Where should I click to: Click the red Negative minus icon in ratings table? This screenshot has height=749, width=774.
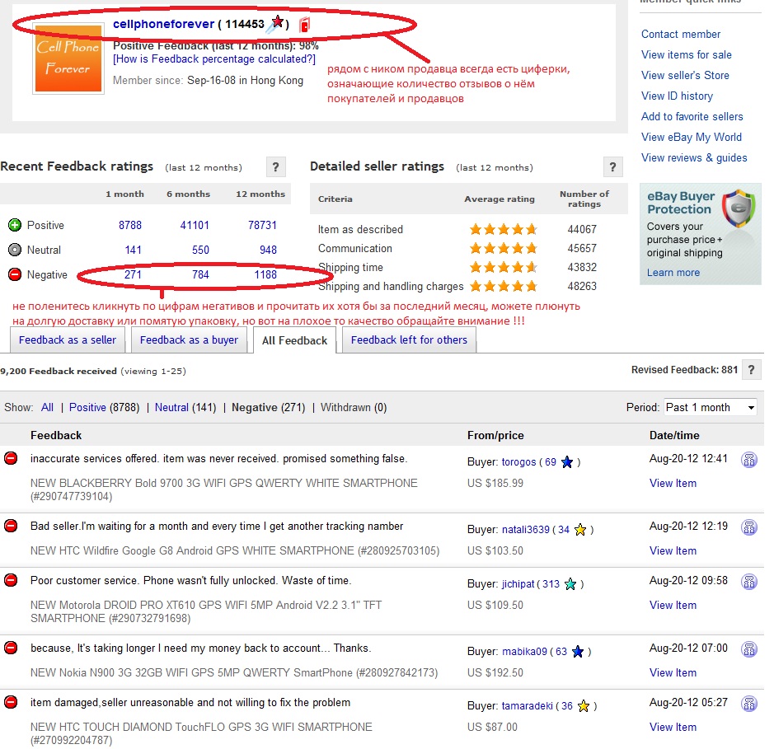15,274
